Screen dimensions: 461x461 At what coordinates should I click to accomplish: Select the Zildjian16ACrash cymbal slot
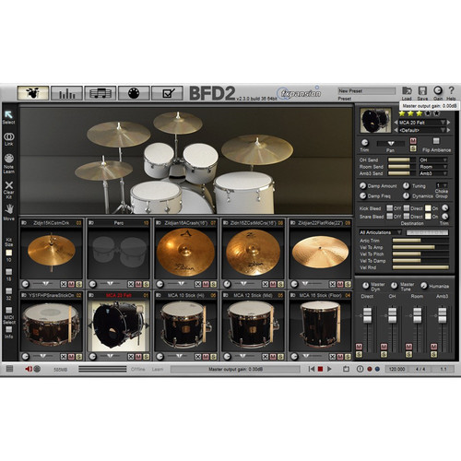coord(185,254)
